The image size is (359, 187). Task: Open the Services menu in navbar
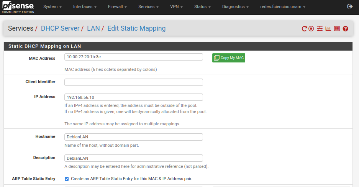pos(148,7)
